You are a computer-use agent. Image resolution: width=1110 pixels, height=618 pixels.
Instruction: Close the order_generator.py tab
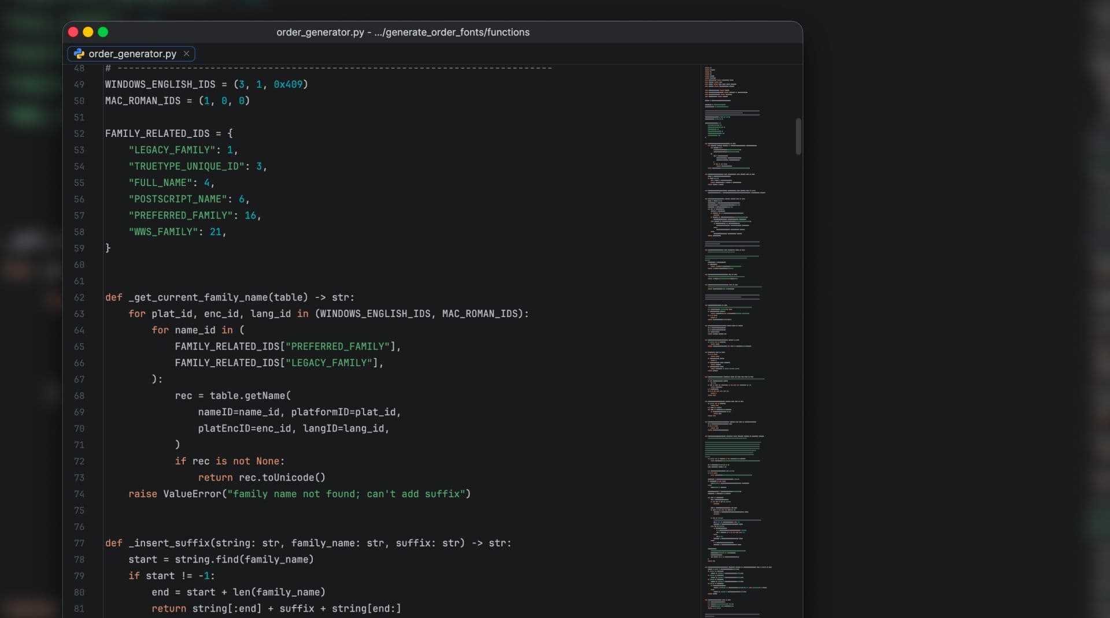186,54
